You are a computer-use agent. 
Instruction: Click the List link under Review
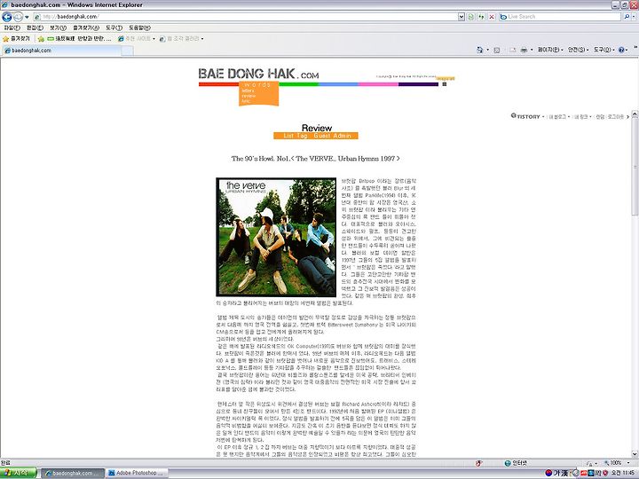click(288, 136)
